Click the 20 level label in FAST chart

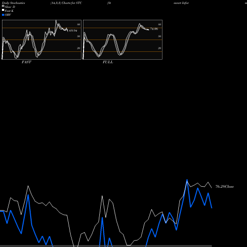pyautogui.click(x=79, y=48)
